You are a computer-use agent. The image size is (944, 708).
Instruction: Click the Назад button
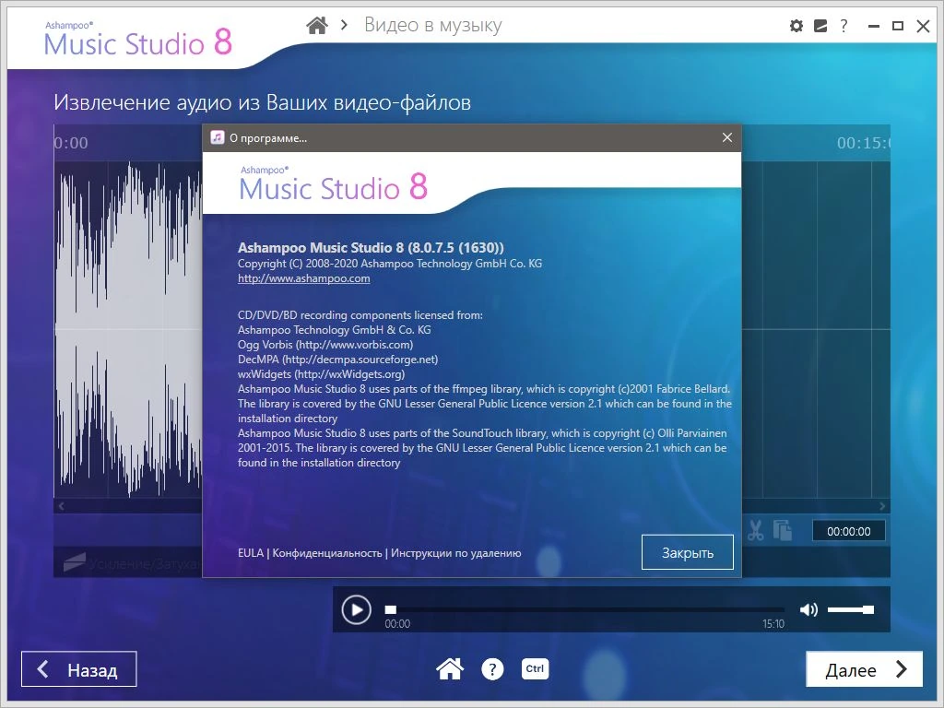tap(79, 669)
